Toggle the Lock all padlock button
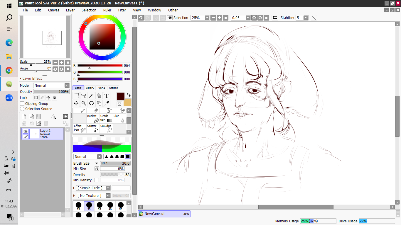Viewport: 401px width, 225px height. pos(54,98)
